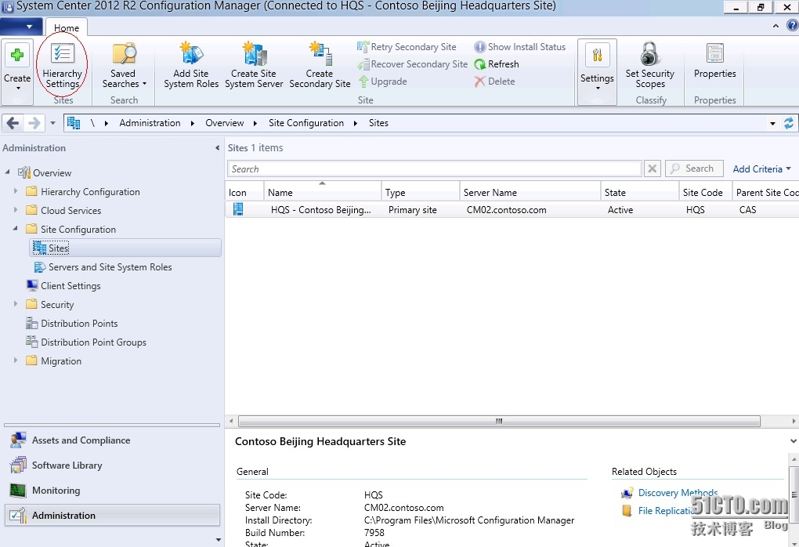Open the workspace options dropdown arrow
Image resolution: width=799 pixels, height=547 pixels.
click(218, 539)
